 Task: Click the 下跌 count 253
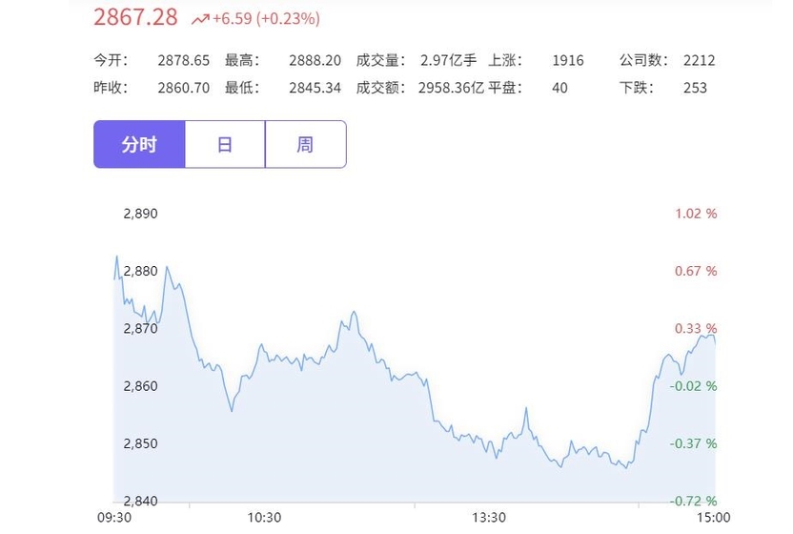point(696,88)
